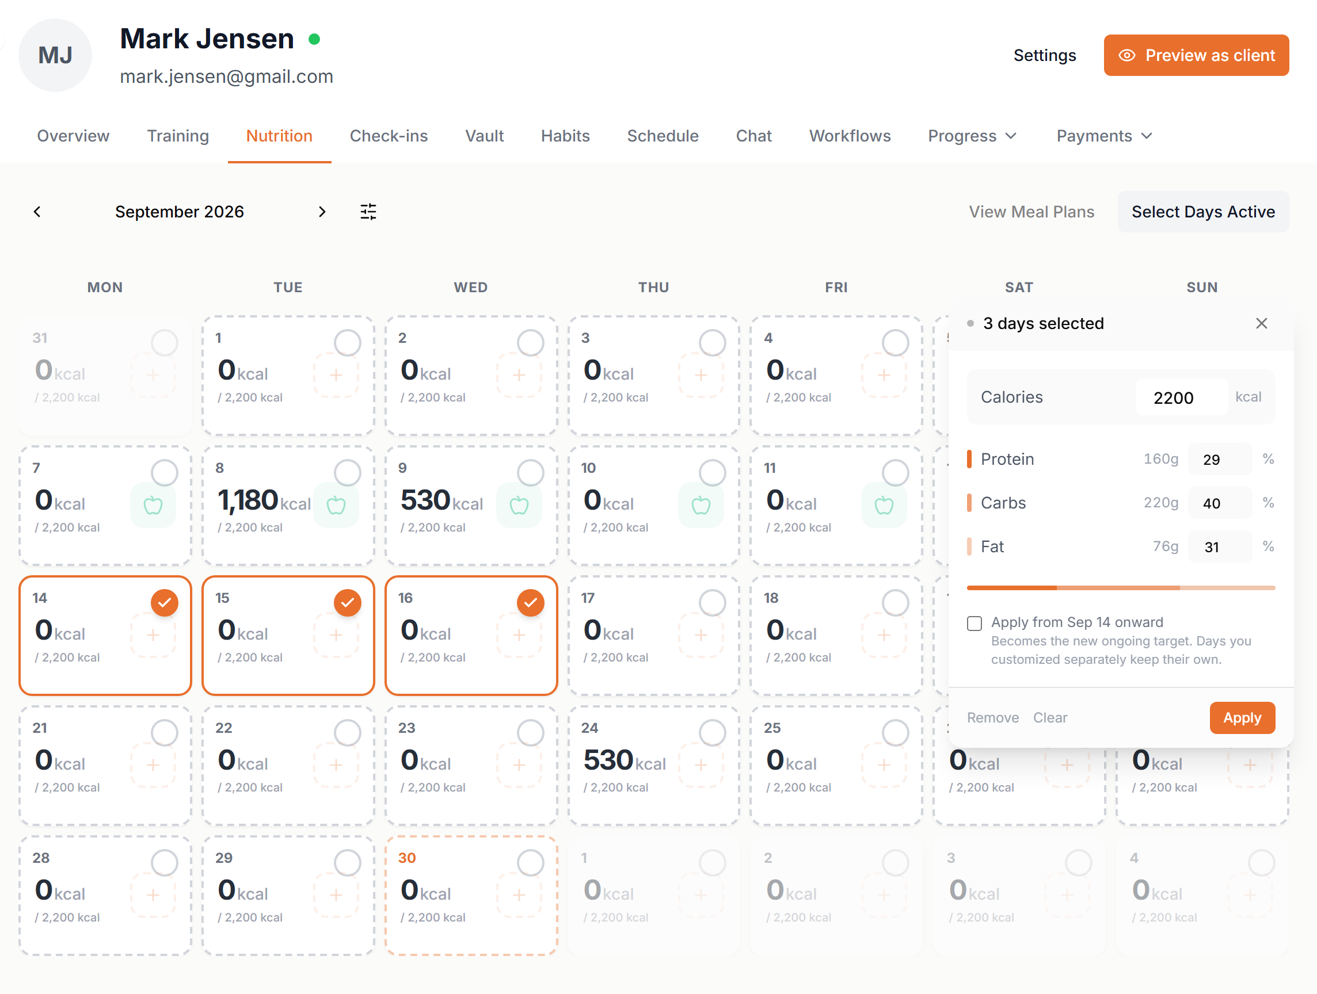Click the Calories input field

point(1181,397)
